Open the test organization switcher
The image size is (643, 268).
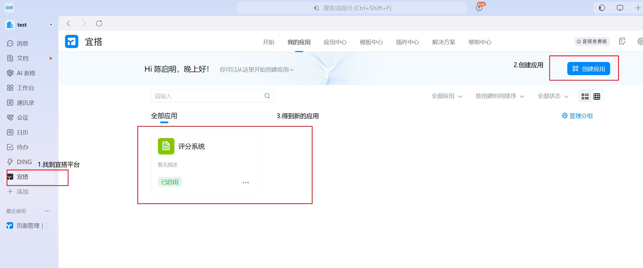[x=29, y=25]
